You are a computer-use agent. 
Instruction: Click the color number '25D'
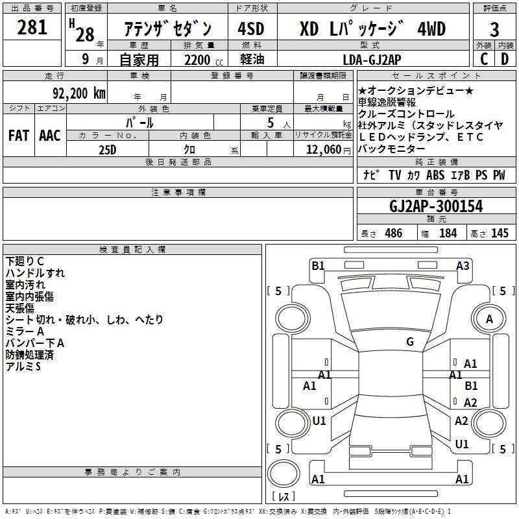click(108, 150)
